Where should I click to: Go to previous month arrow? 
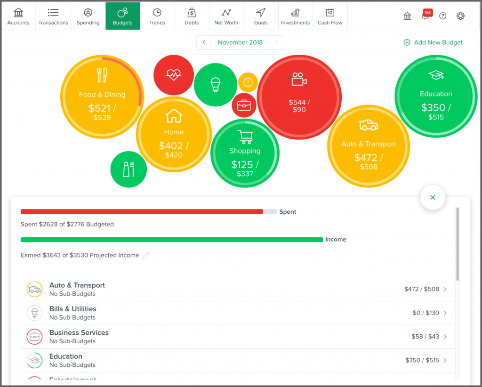[204, 42]
